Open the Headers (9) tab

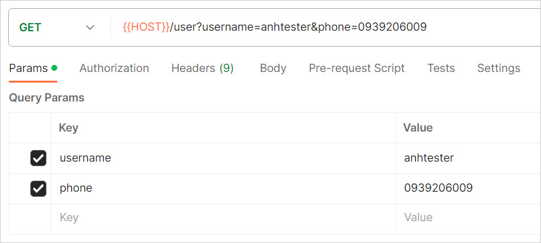tap(202, 68)
